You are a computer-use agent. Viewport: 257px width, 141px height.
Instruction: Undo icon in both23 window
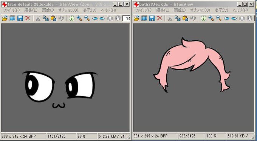click(x=193, y=18)
